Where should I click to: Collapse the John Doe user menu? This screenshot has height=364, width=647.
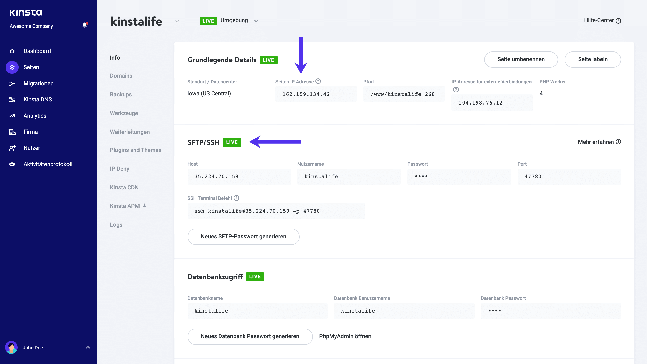pyautogui.click(x=88, y=347)
